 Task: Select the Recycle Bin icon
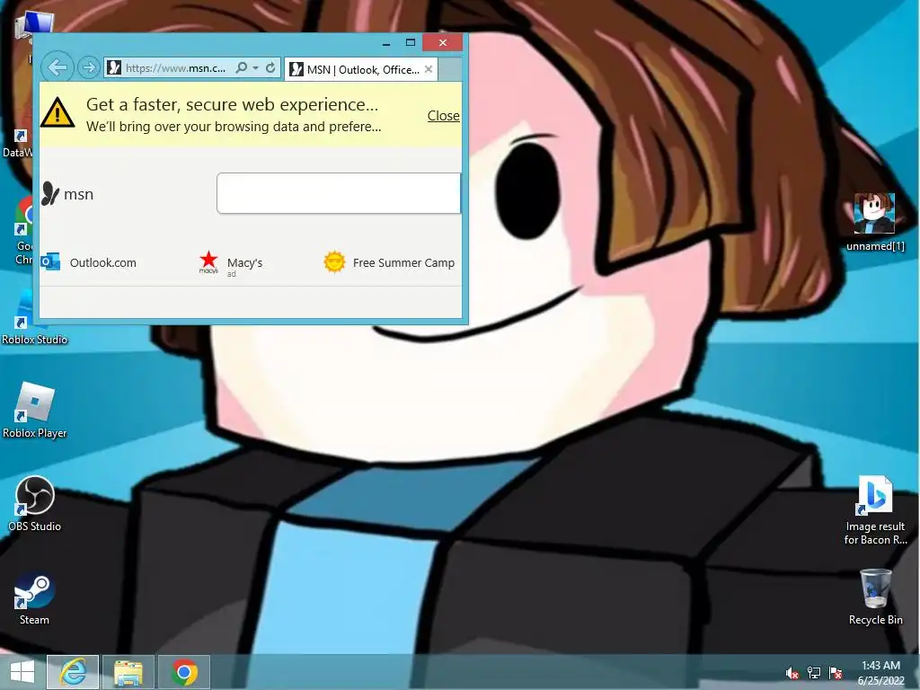(875, 597)
